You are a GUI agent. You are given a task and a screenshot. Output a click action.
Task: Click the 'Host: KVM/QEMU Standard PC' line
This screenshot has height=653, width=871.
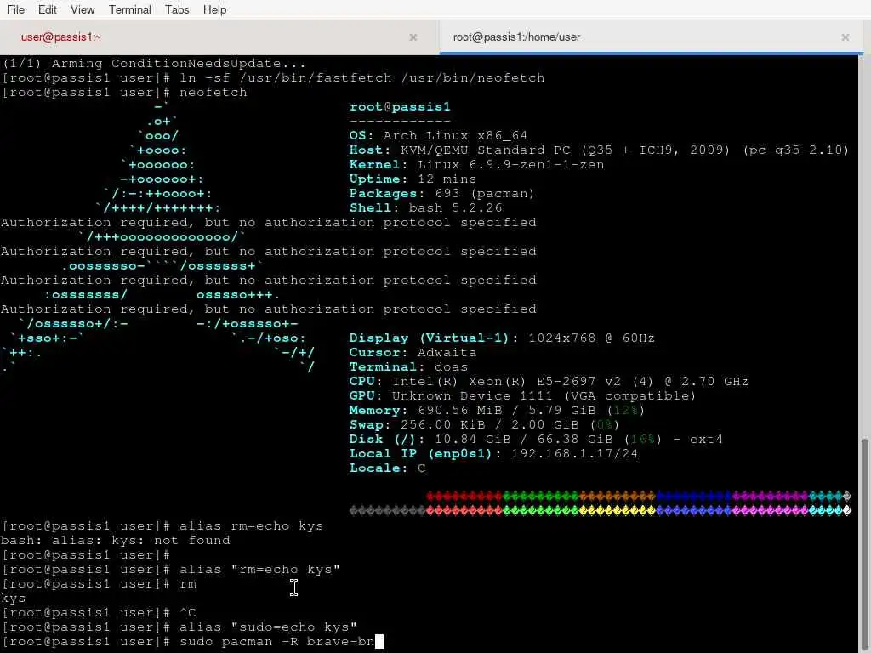click(599, 150)
